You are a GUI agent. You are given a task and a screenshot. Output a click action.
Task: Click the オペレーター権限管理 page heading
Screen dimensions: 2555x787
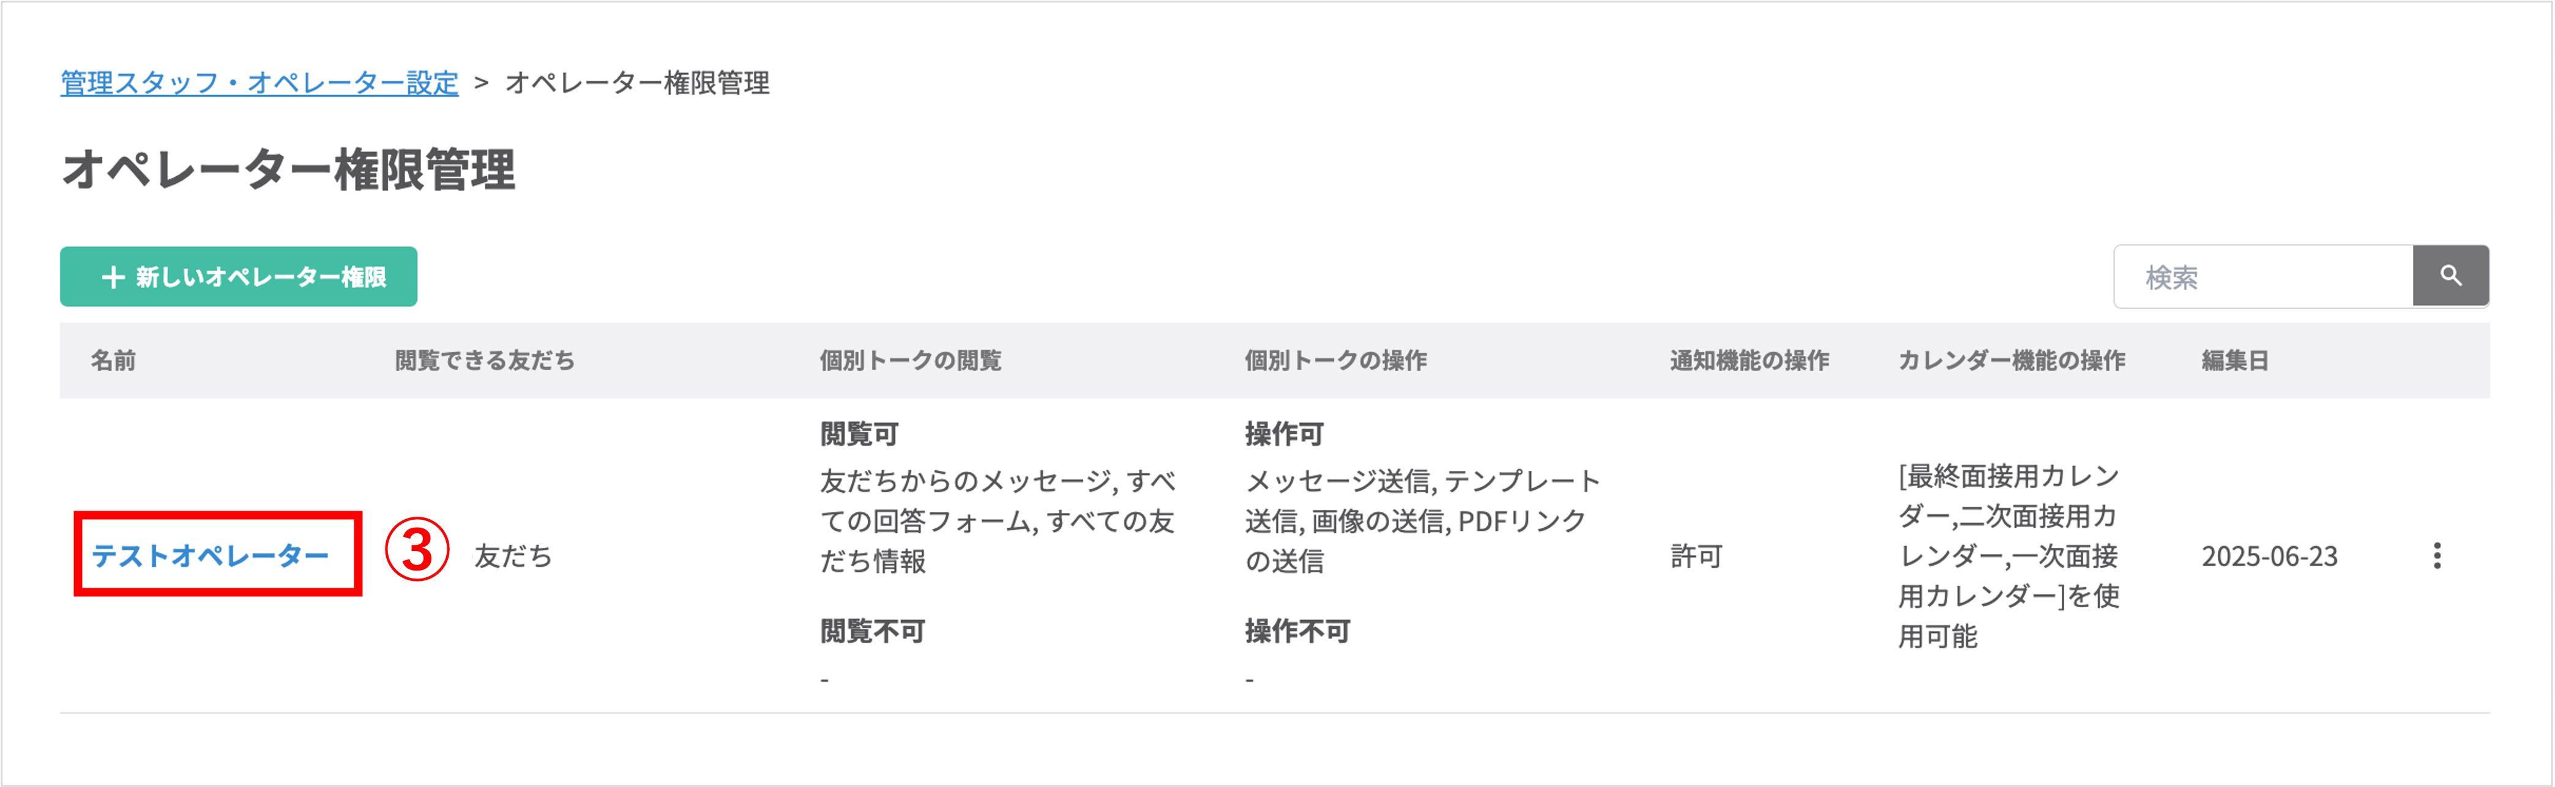tap(289, 169)
